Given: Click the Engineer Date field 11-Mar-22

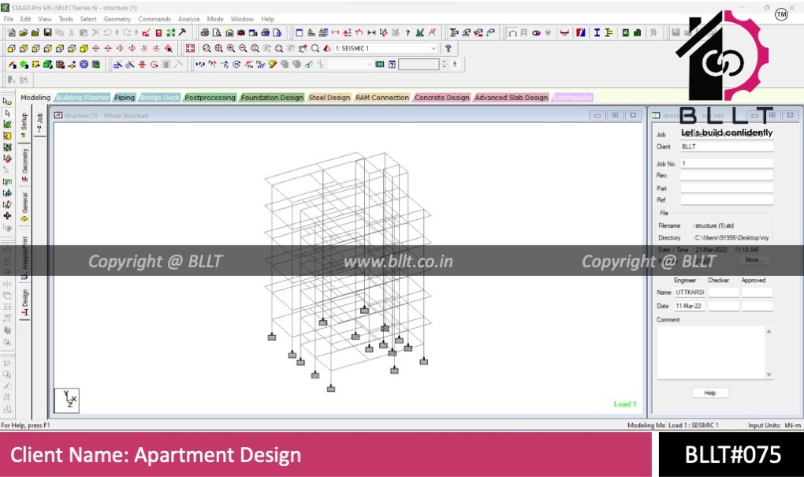Looking at the screenshot, I should tap(690, 306).
